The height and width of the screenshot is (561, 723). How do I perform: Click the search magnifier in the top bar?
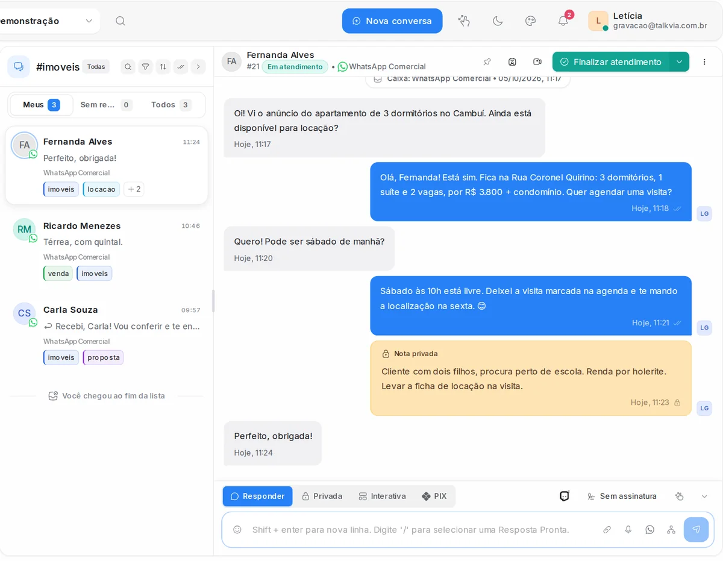(x=120, y=21)
